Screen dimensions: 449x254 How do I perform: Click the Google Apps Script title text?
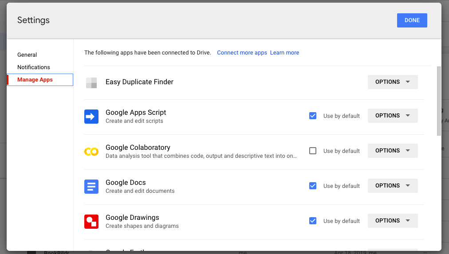pos(136,113)
